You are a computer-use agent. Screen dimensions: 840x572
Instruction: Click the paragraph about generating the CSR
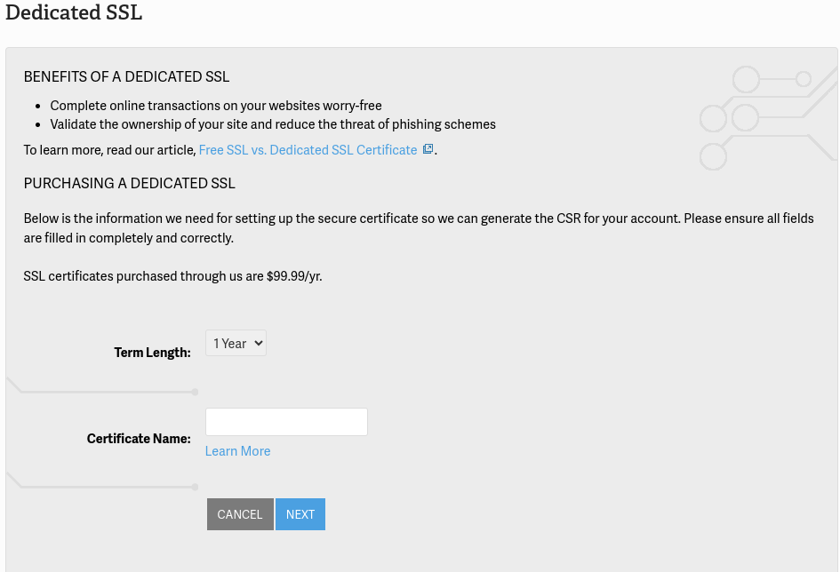[x=418, y=227]
